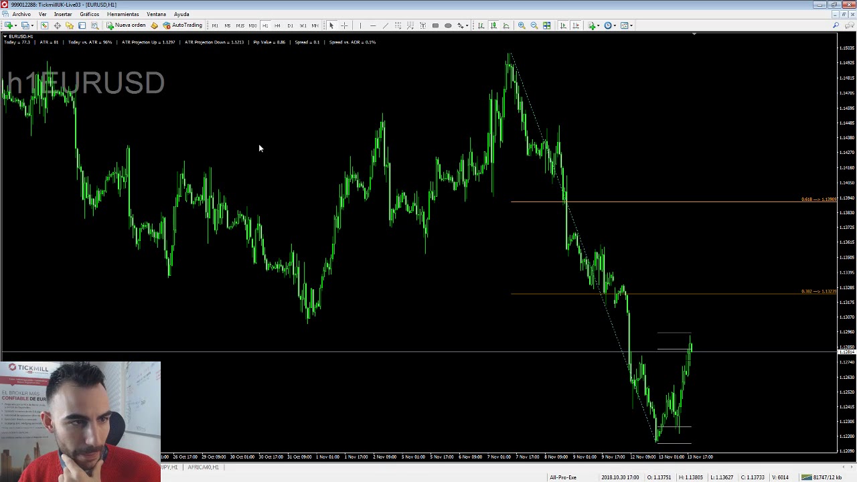Viewport: 857px width, 482px height.
Task: Toggle the Data Window icon
Action: pos(58,25)
